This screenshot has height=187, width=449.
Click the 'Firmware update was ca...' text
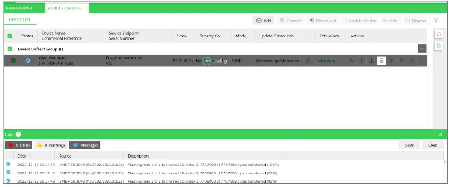[278, 61]
